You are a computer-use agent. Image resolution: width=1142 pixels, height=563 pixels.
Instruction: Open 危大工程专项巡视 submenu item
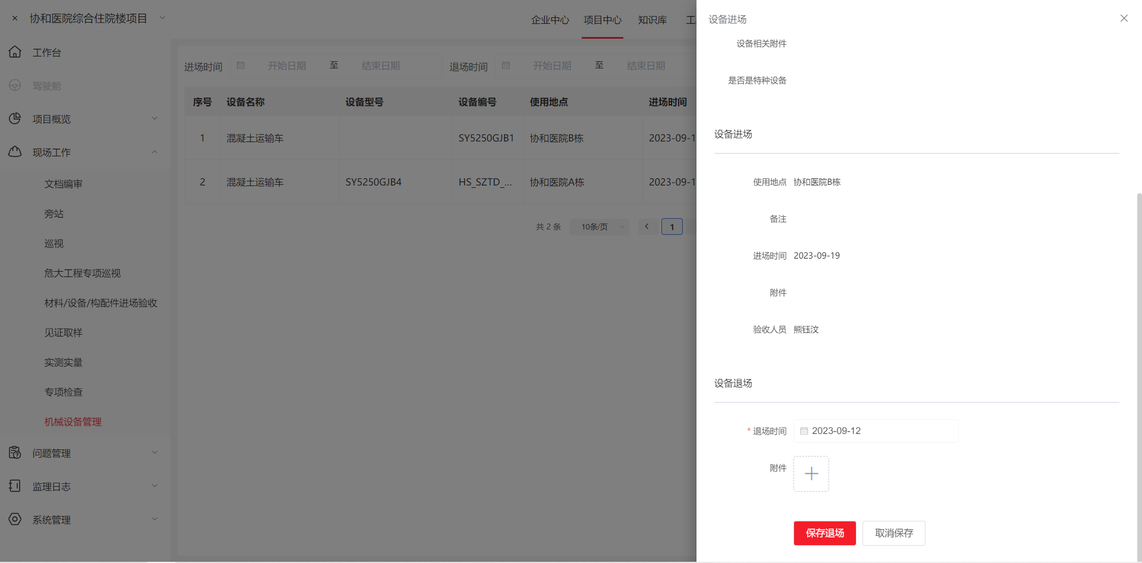pos(83,273)
